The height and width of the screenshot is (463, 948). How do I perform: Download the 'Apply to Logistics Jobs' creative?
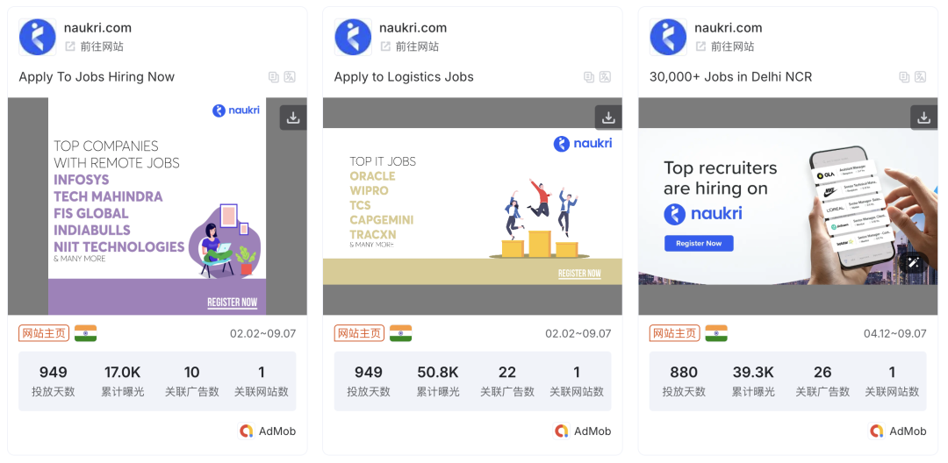point(608,118)
